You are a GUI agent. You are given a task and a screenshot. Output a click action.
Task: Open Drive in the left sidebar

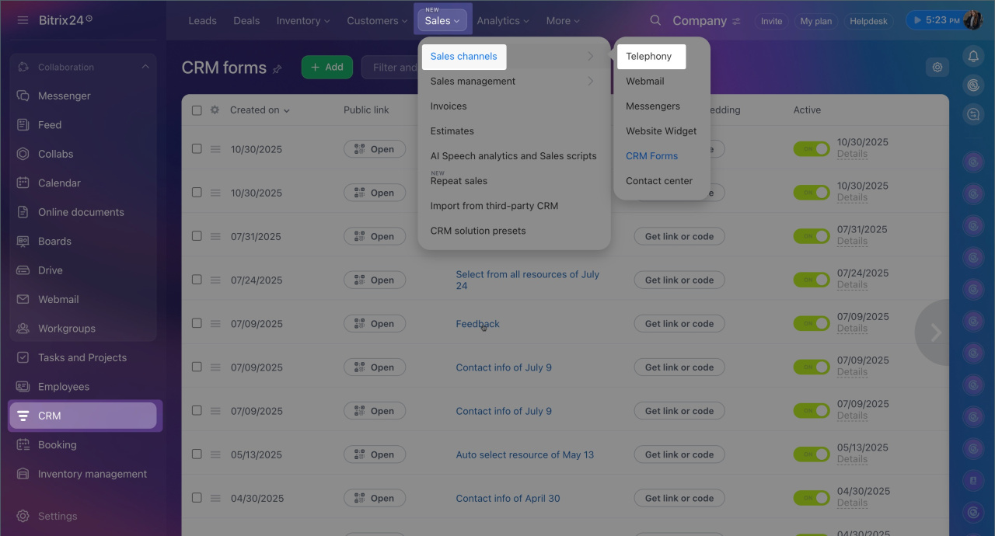pos(51,270)
